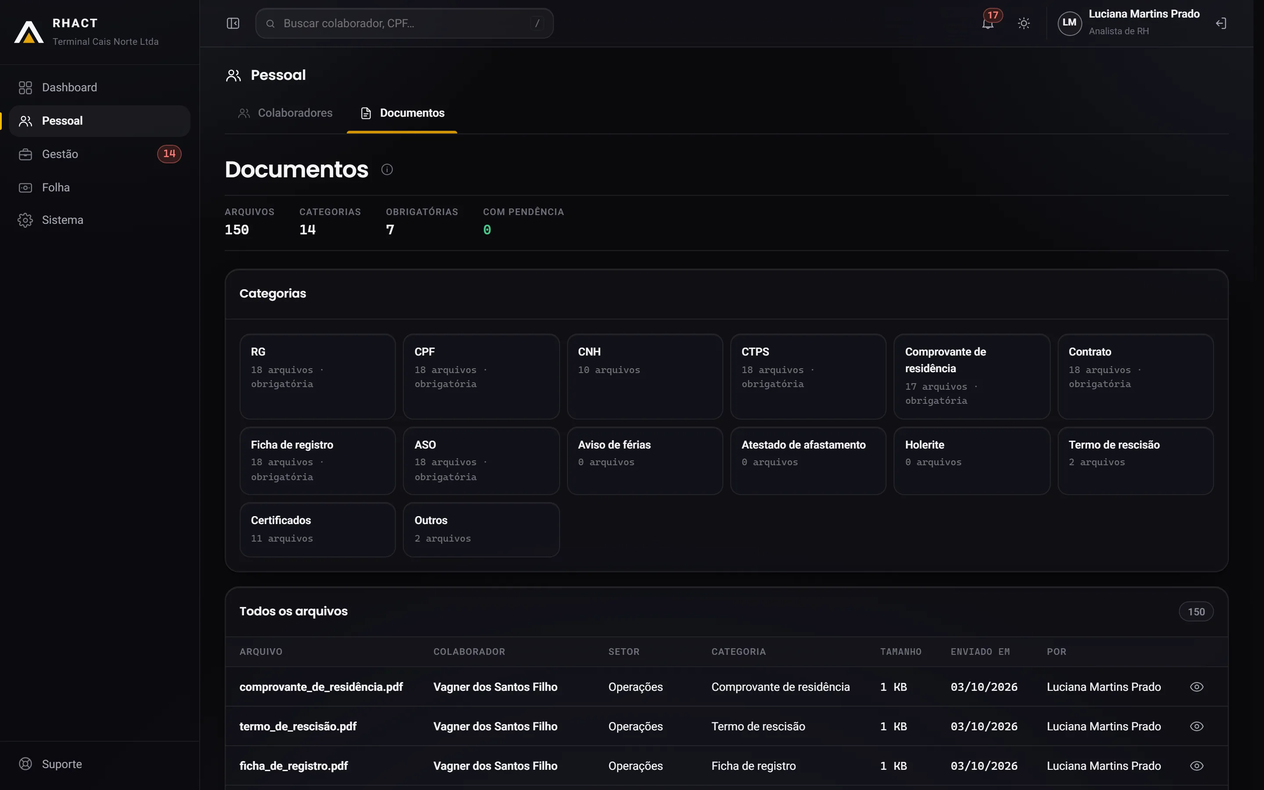The height and width of the screenshot is (790, 1264).
Task: Open the CTPS category card
Action: (x=808, y=376)
